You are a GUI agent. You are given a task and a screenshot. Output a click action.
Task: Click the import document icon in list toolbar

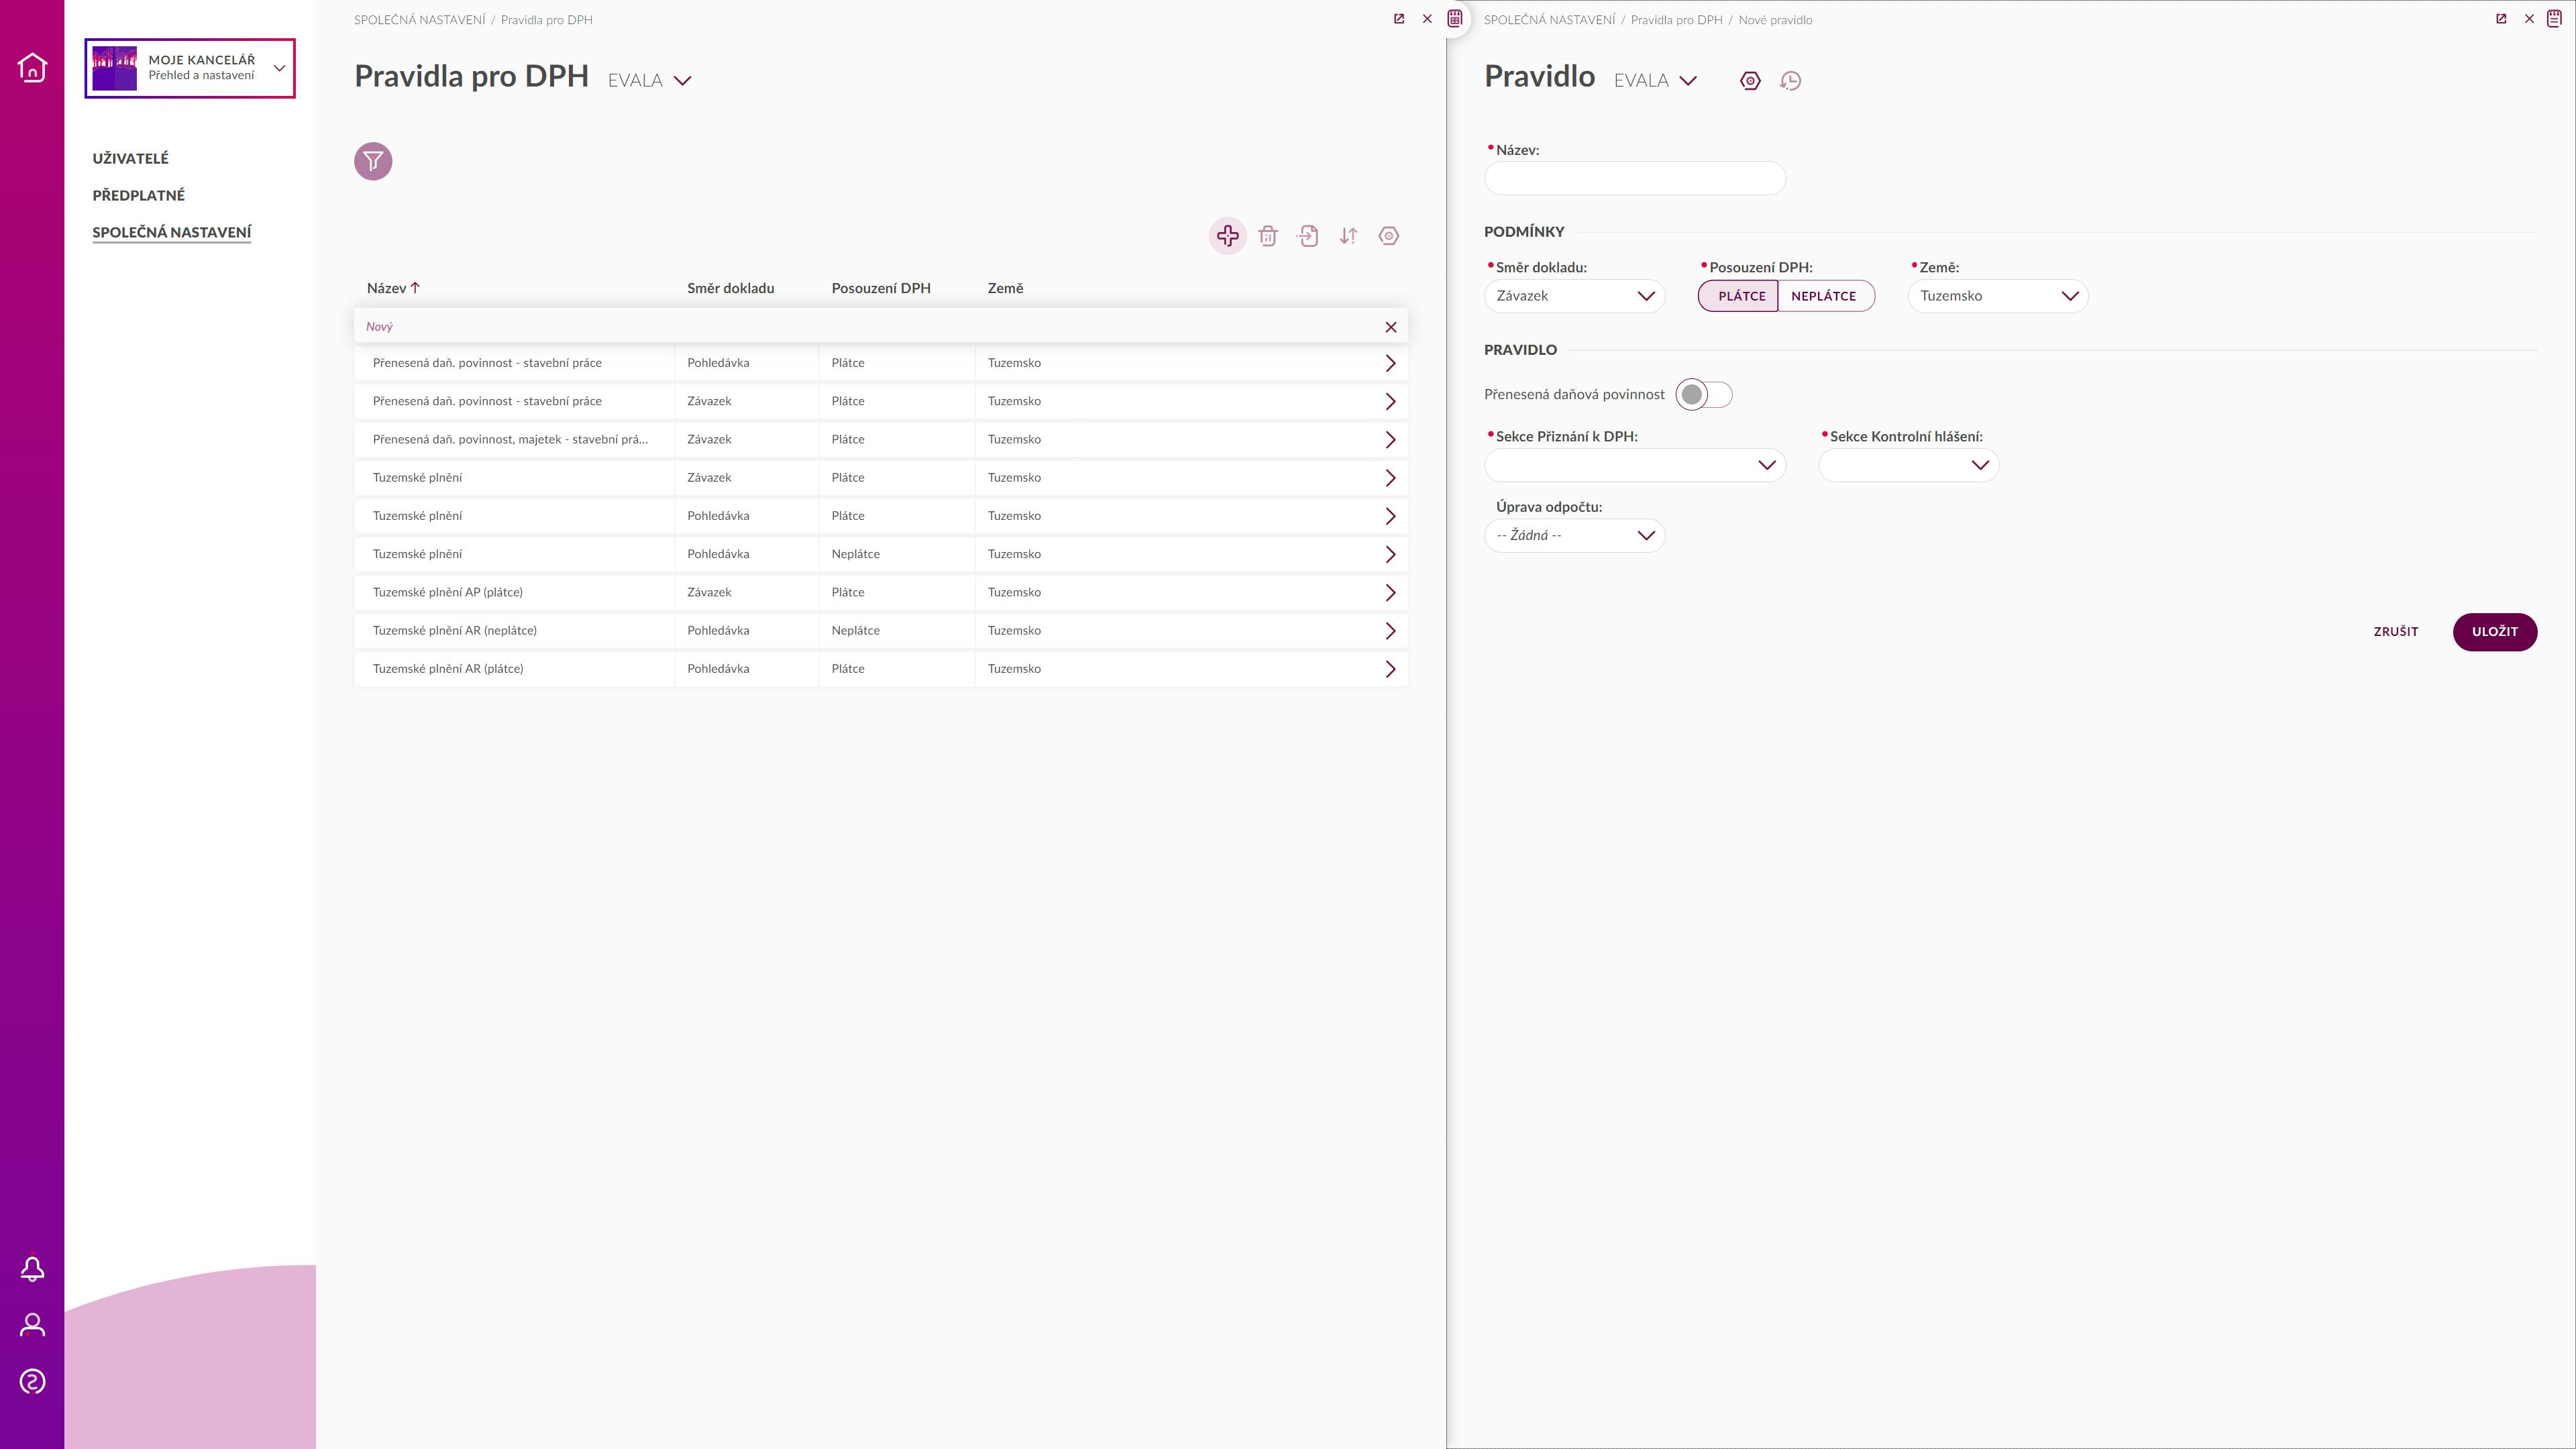(1308, 236)
